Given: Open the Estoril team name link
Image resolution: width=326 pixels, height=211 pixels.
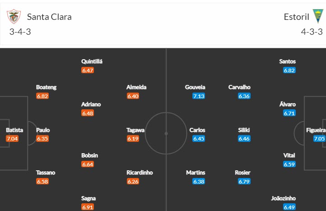Looking at the screenshot, I should 297,17.
